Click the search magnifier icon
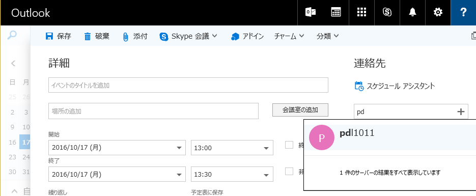This screenshot has height=196, width=476. tap(12, 35)
